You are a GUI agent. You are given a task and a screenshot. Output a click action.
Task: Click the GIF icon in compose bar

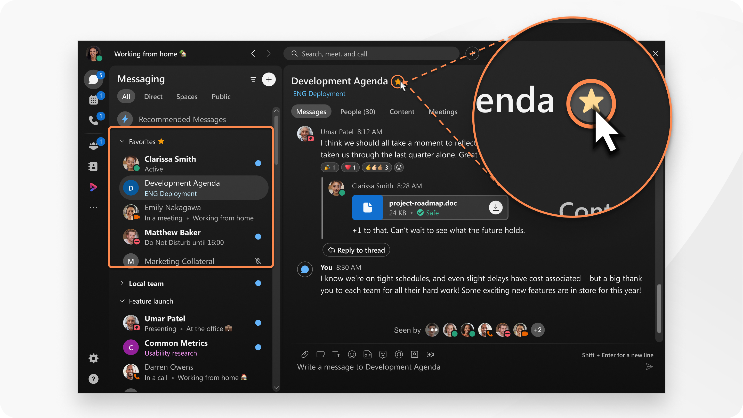click(367, 354)
